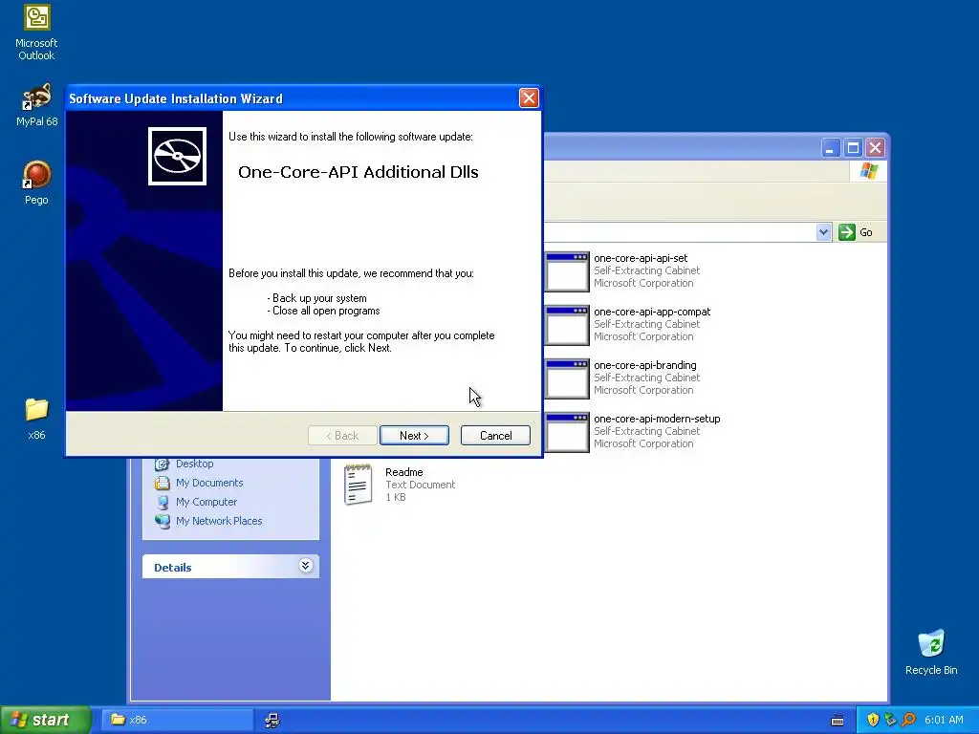Screen dimensions: 979x734
Task: Click the green Go arrow icon
Action: pyautogui.click(x=847, y=232)
